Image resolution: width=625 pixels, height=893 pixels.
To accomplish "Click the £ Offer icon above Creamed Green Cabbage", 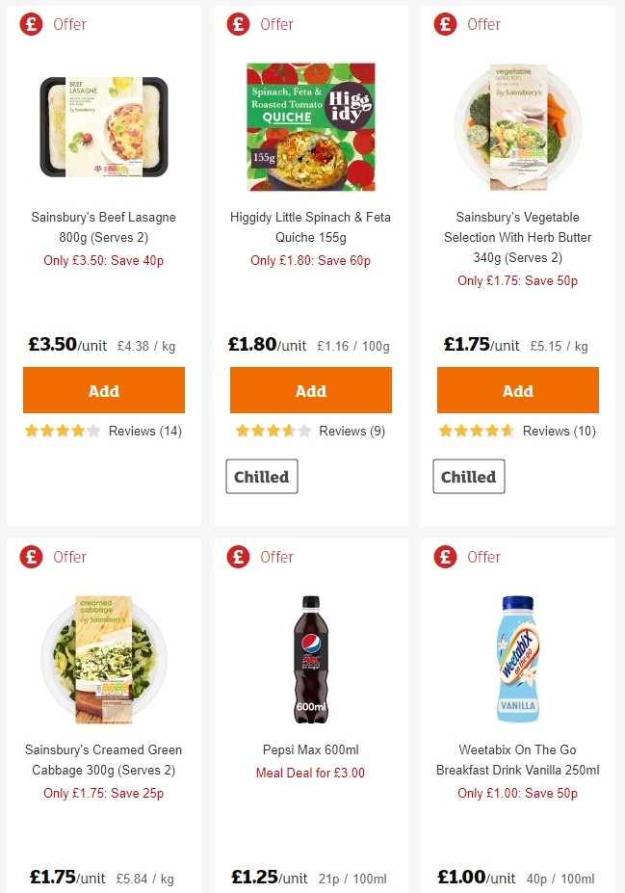I will click(29, 557).
